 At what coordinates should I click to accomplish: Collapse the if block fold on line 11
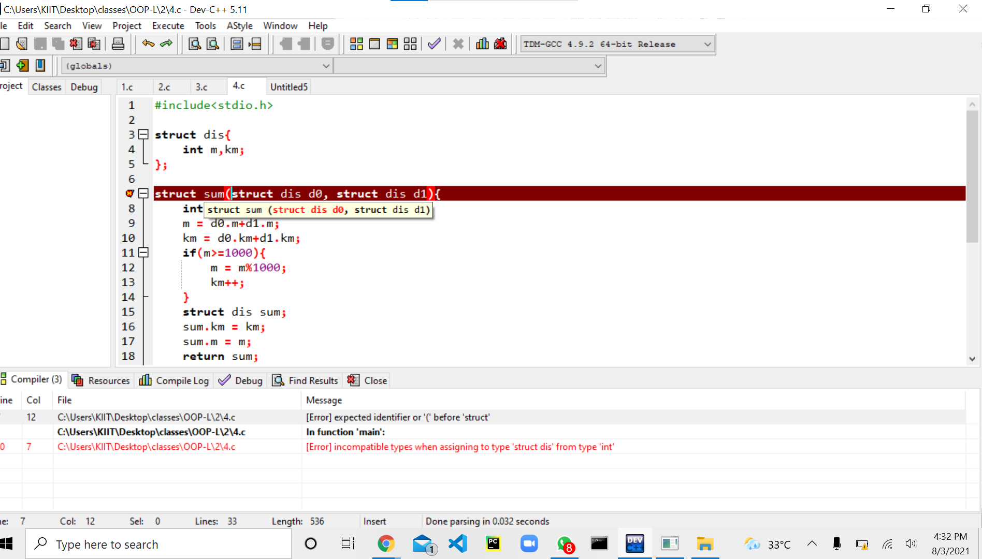pos(143,253)
